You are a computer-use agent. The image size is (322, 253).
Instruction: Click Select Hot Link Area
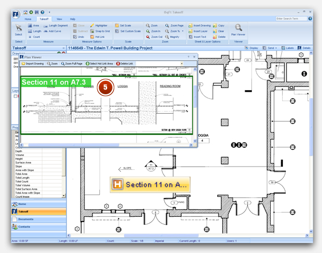pyautogui.click(x=99, y=63)
